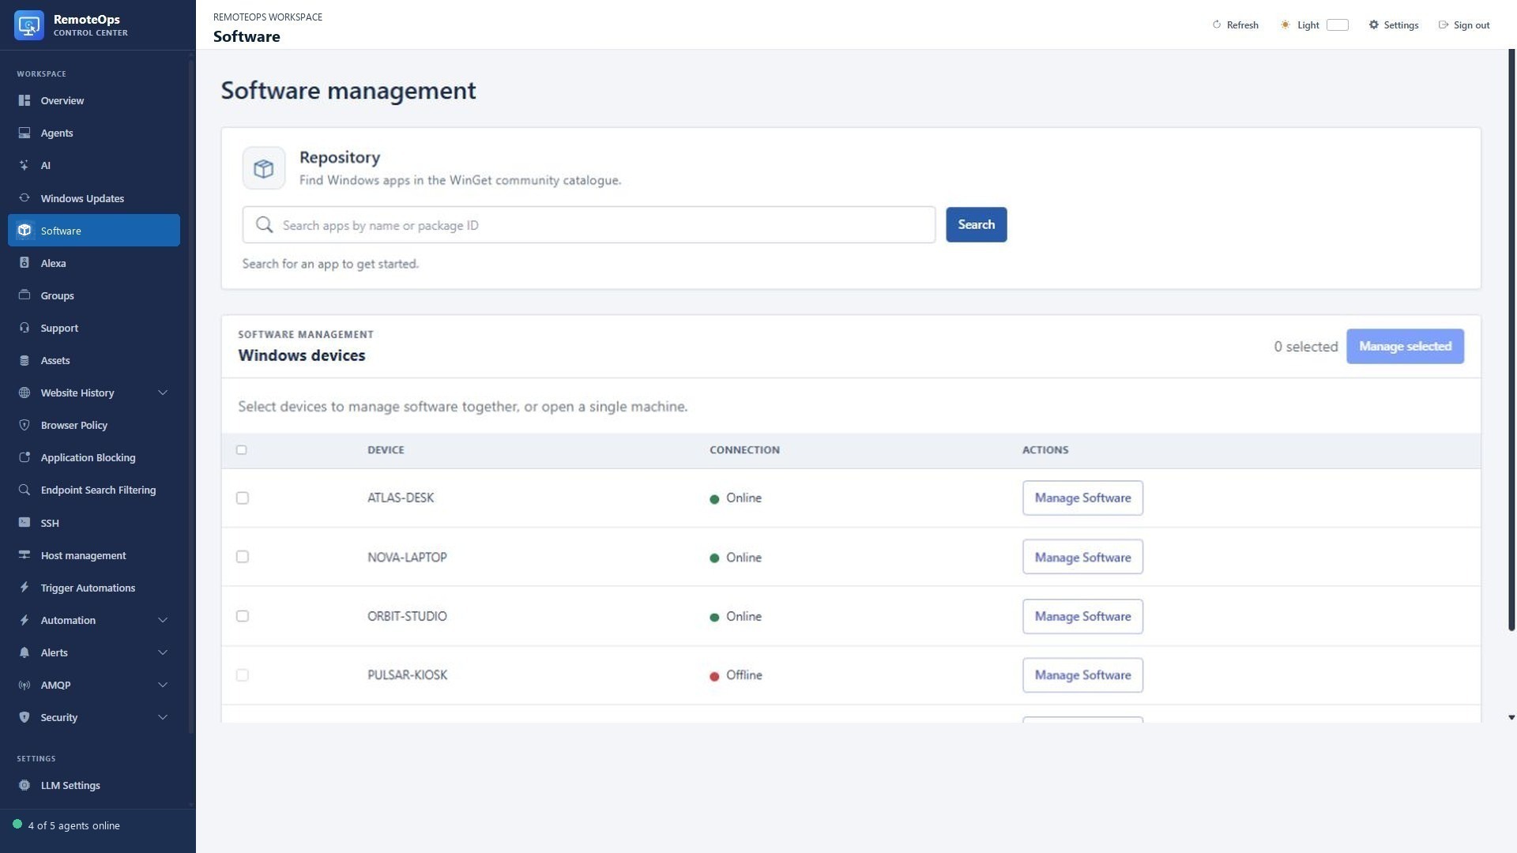Select the ORBIT-STUDIO checkbox
The image size is (1517, 853).
pos(243,616)
